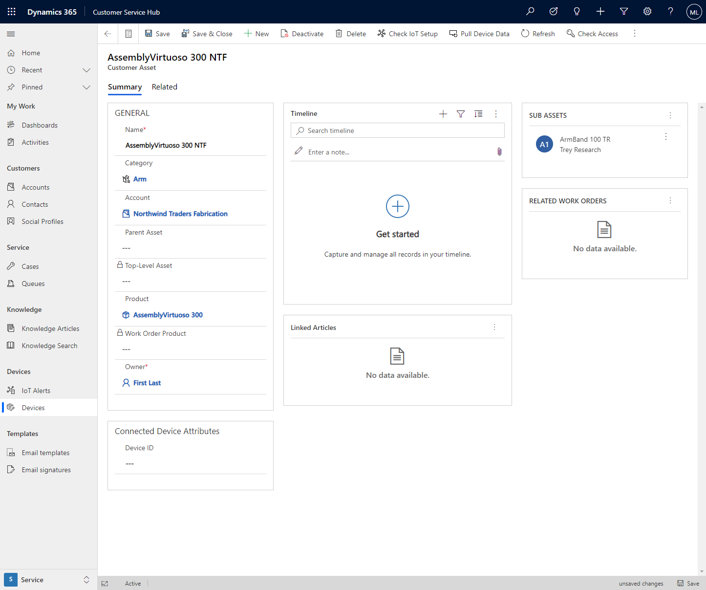Screen dimensions: 706x590
Task: Expand Recent section chevron
Action: point(86,70)
